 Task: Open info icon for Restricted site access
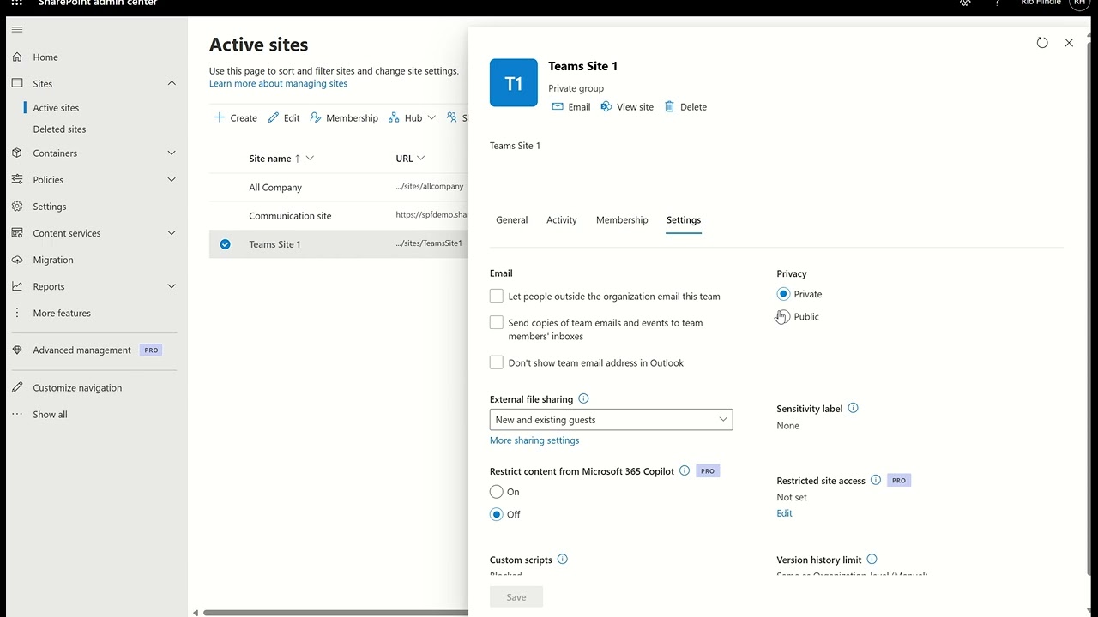(x=876, y=481)
